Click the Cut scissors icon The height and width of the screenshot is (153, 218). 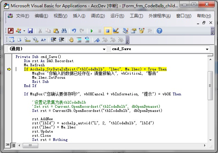point(40,31)
